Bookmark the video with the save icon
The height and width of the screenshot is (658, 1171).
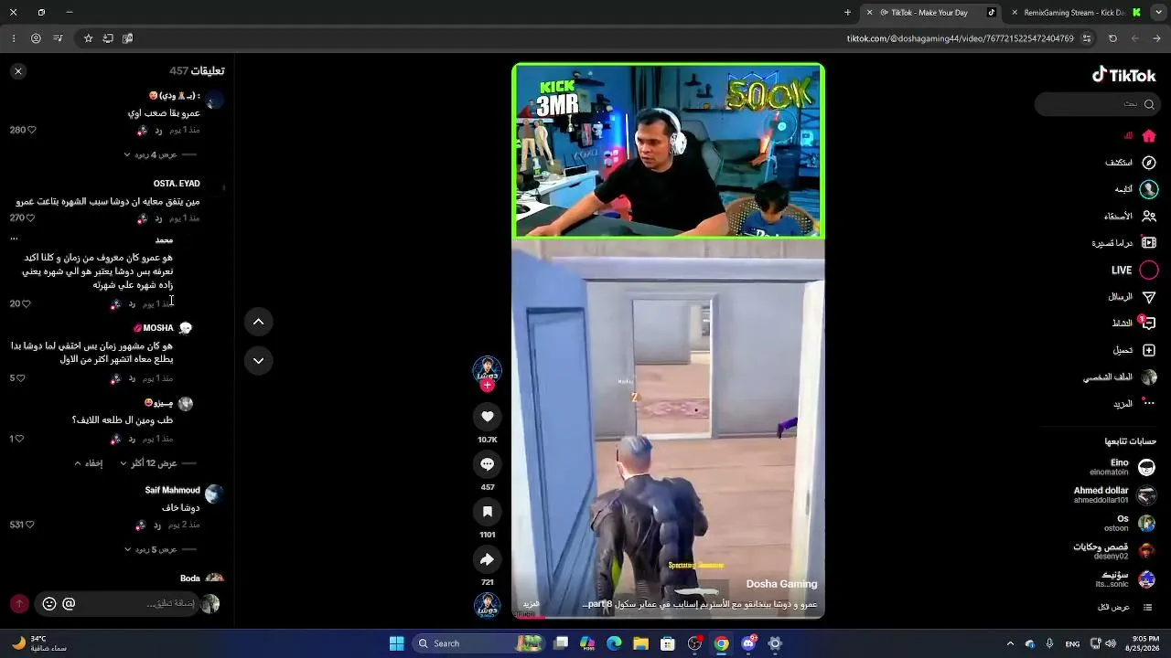[487, 512]
